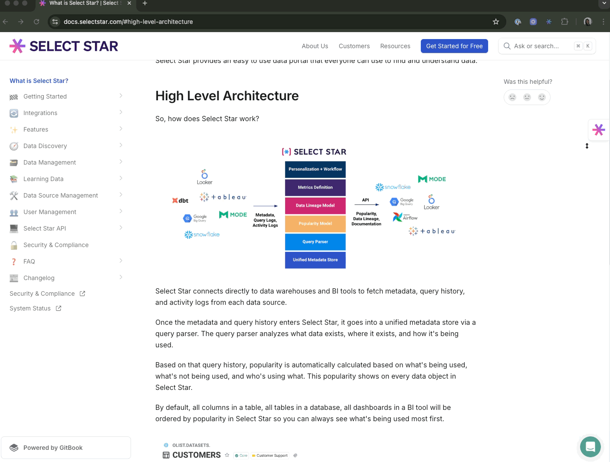The image size is (610, 462).
Task: Open the Customers menu item
Action: tap(354, 46)
